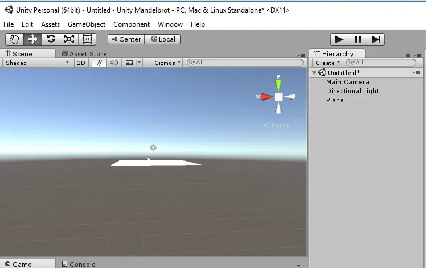This screenshot has height=268, width=426.
Task: Switch to the Console tab
Action: [79, 264]
